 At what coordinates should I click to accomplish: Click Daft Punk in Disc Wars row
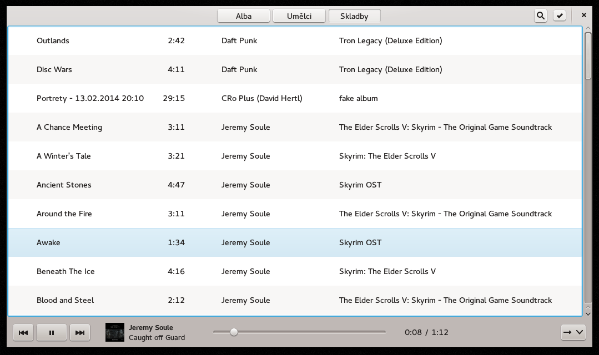(239, 69)
